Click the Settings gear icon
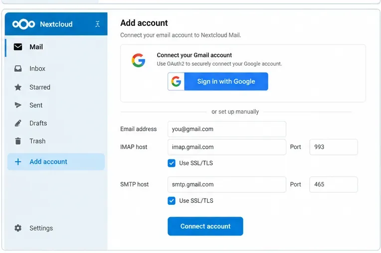 pyautogui.click(x=18, y=228)
